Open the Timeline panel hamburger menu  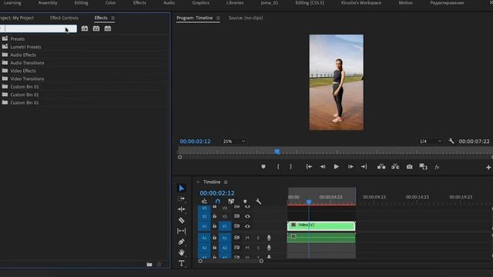[x=226, y=182]
